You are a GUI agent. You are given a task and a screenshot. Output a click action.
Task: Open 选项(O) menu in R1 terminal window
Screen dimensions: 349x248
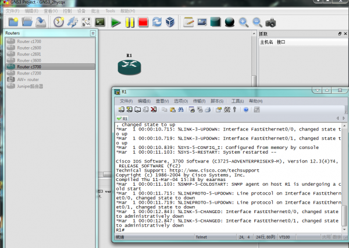(181, 101)
